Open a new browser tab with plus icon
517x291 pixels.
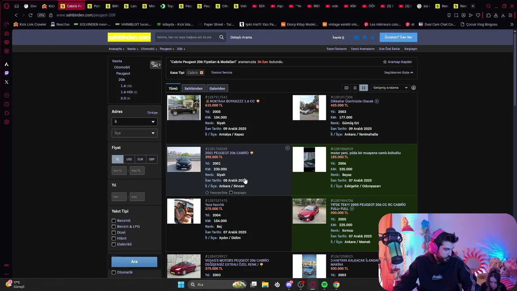point(473,6)
